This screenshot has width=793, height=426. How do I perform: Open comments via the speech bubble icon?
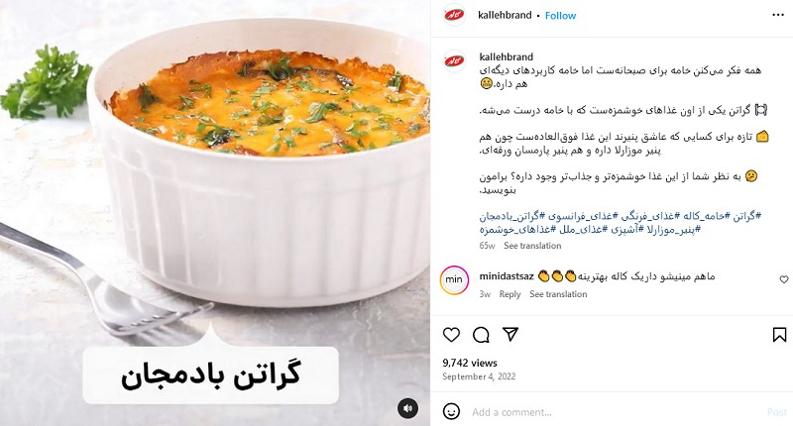481,335
